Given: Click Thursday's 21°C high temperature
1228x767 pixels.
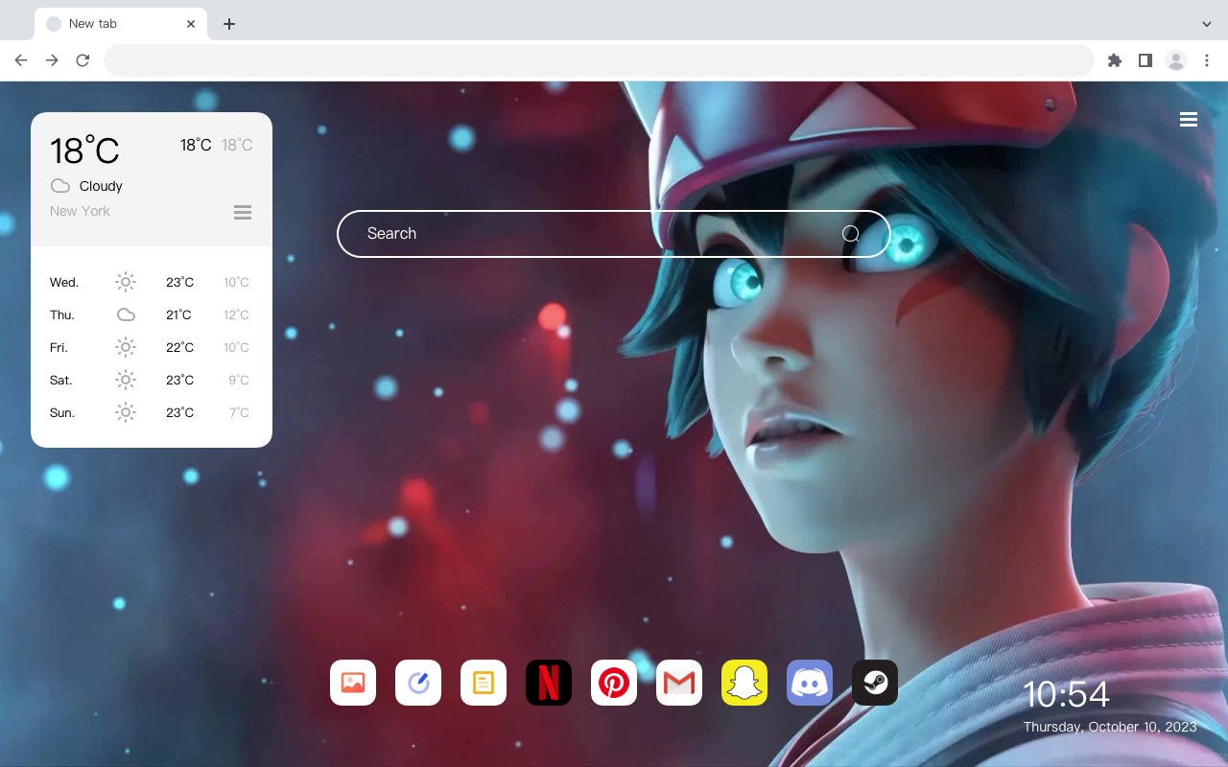Looking at the screenshot, I should tap(179, 314).
